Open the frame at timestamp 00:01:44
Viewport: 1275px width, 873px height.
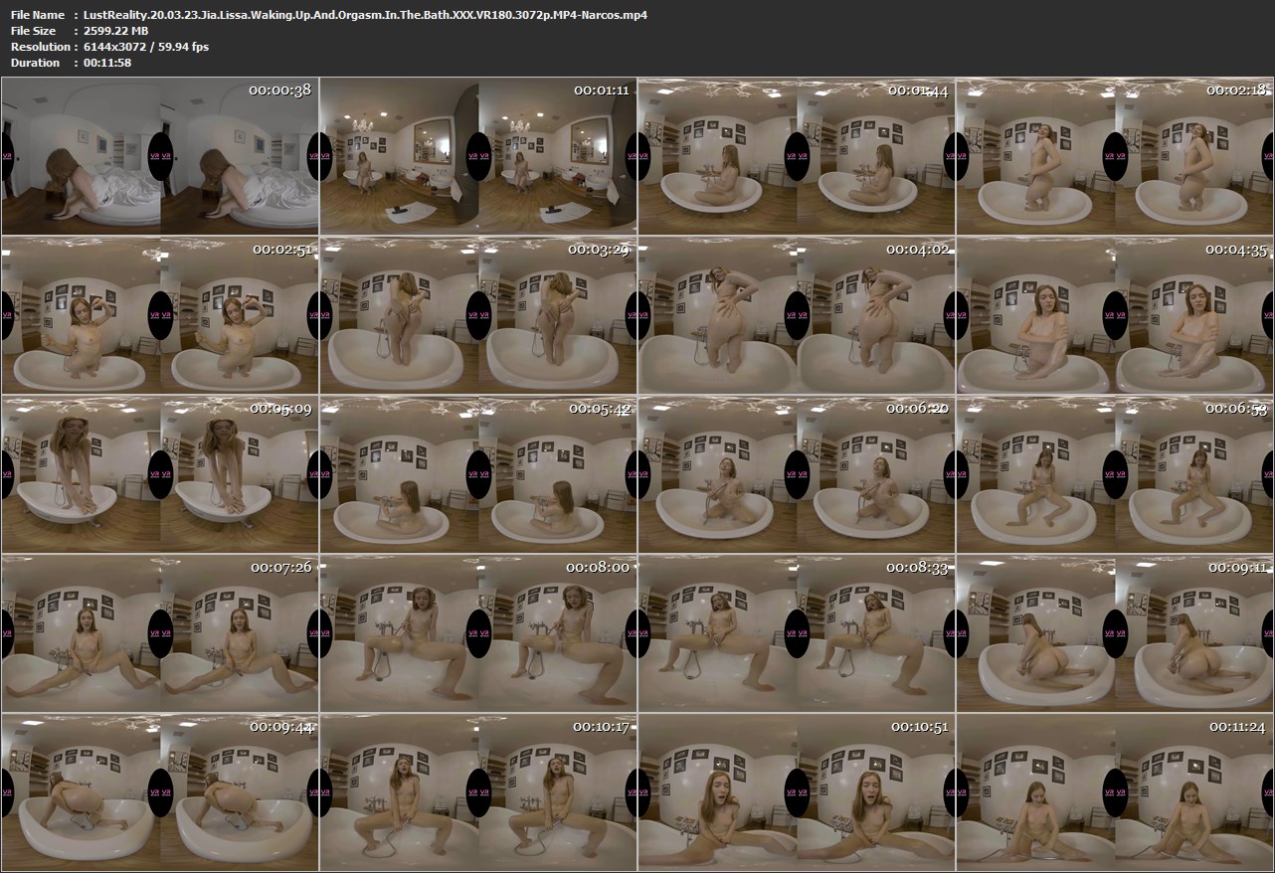797,156
